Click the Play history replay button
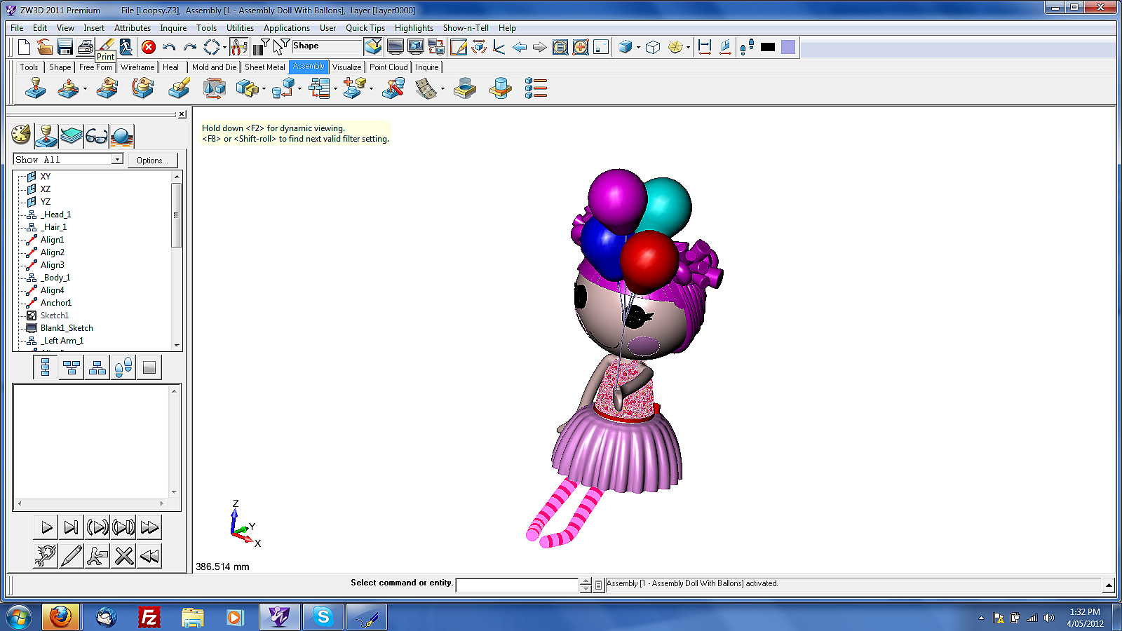 pyautogui.click(x=46, y=527)
